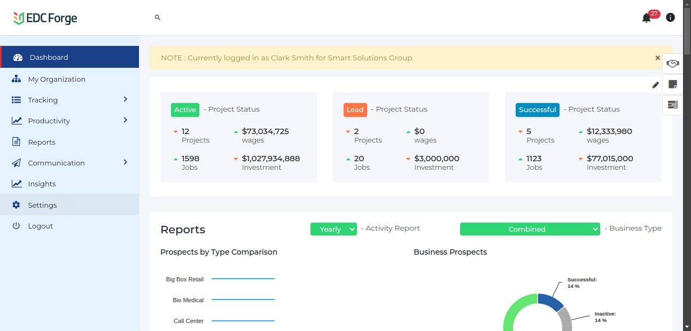691x331 pixels.
Task: Click the Communication paper plane icon
Action: [17, 163]
